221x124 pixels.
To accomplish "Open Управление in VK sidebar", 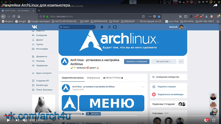I will coord(42,65).
